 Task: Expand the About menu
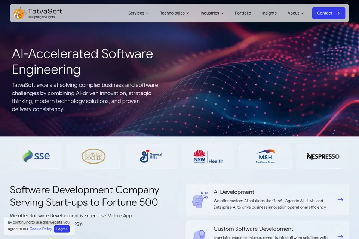pyautogui.click(x=295, y=13)
